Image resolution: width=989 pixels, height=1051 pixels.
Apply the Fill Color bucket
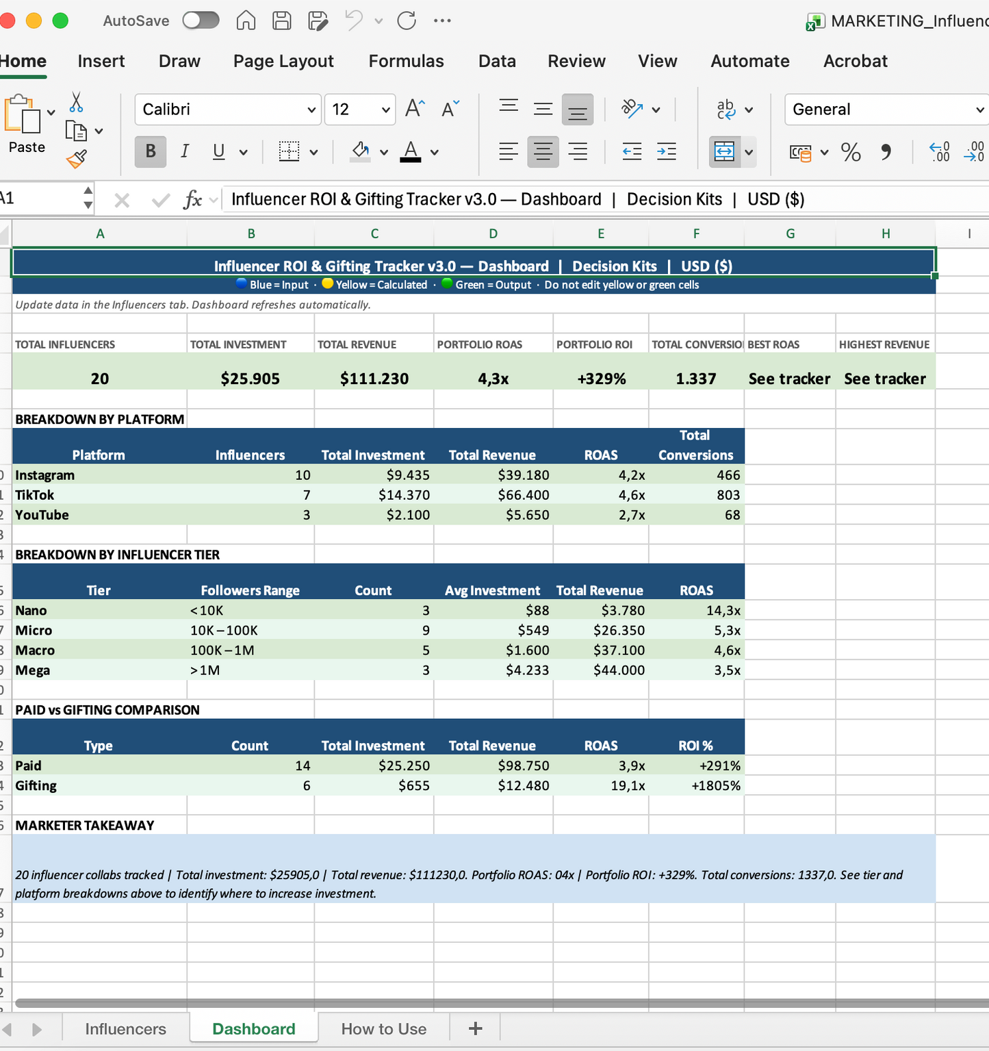(360, 151)
